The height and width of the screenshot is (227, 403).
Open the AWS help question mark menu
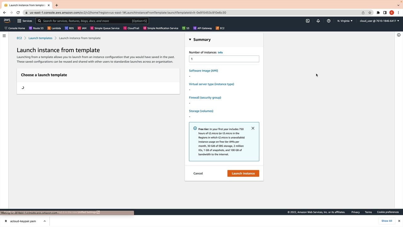328,21
